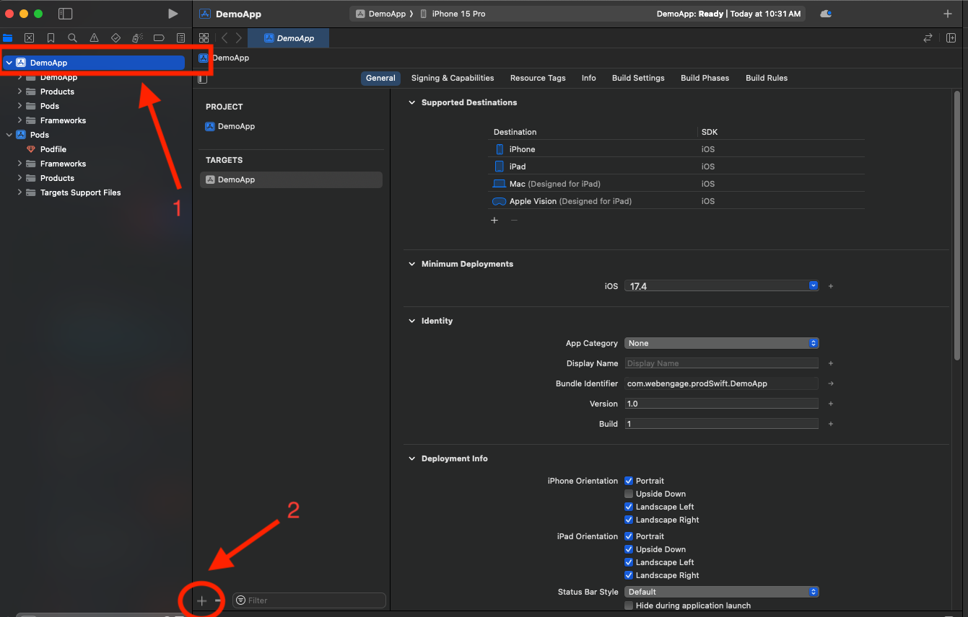Screen dimensions: 968x617
Task: Open the Status Bar Style dropdown
Action: (x=722, y=592)
